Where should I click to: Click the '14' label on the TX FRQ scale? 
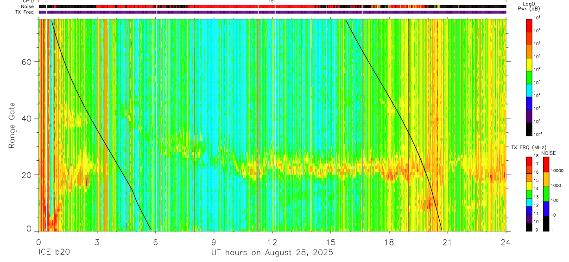[537, 189]
